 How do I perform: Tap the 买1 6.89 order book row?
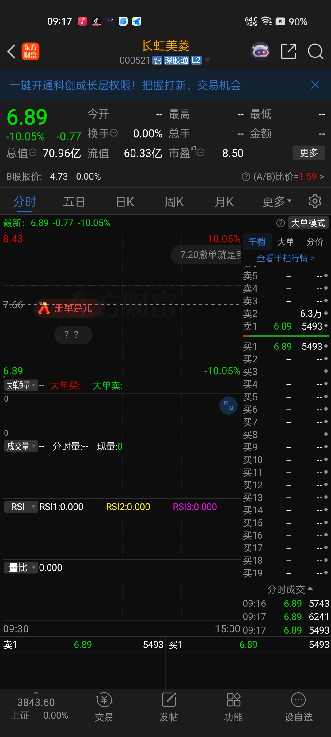(286, 346)
